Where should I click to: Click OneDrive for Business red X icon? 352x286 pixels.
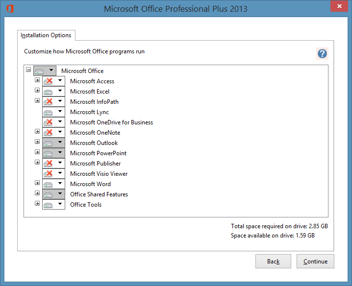48,122
